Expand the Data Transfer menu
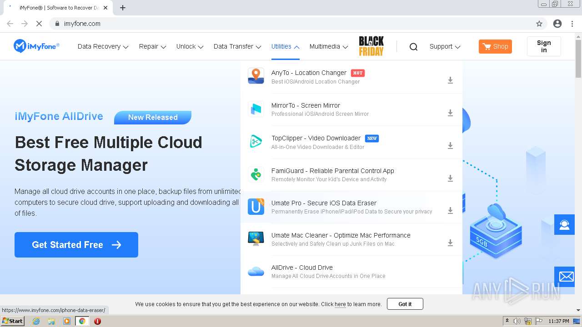The image size is (582, 327). 237,46
